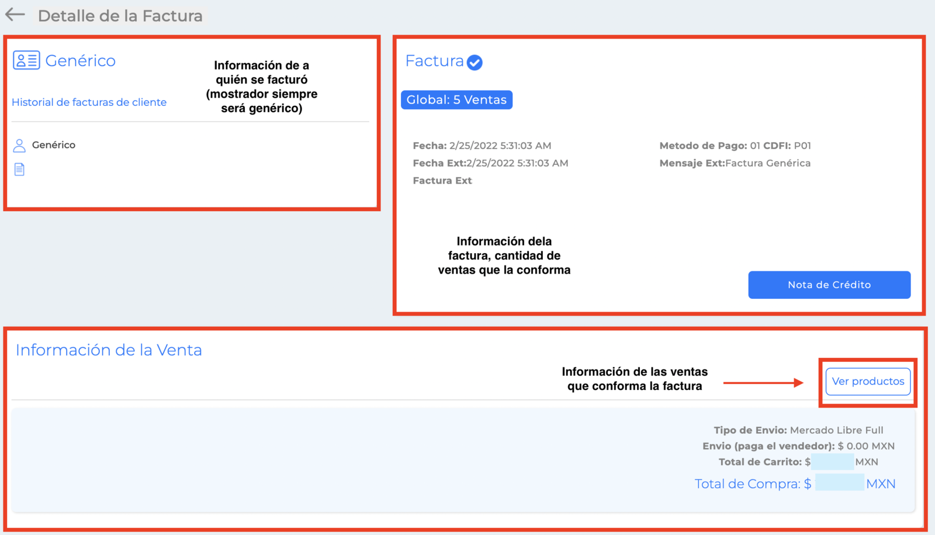This screenshot has height=535, width=935.
Task: Go back using the left arrow icon
Action: pyautogui.click(x=15, y=15)
